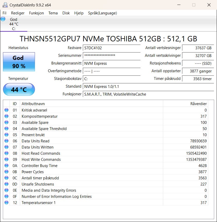Image resolution: width=217 pixels, height=222 pixels.
Task: Click the Antall vertslesninger value 37637 GB
Action: [198, 48]
